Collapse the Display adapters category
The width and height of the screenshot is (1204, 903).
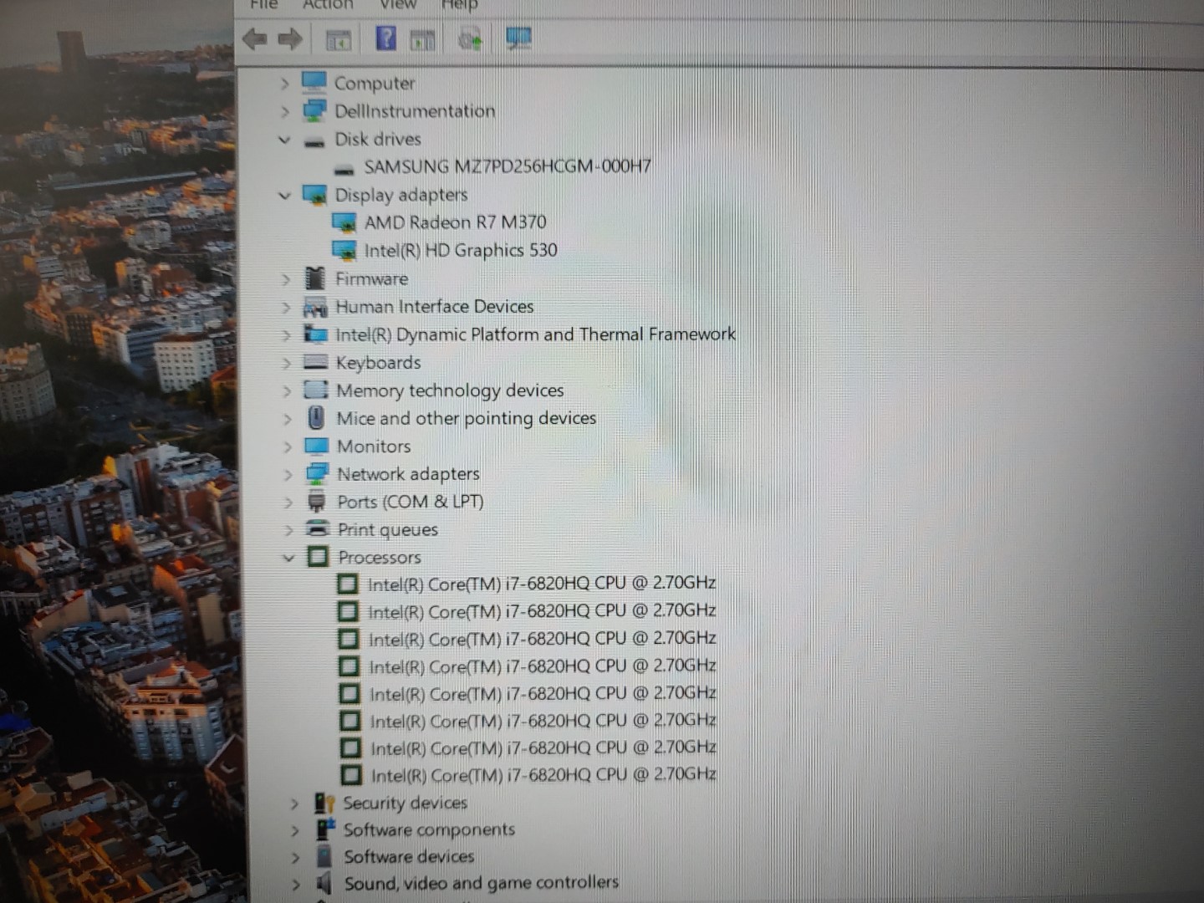pyautogui.click(x=284, y=195)
